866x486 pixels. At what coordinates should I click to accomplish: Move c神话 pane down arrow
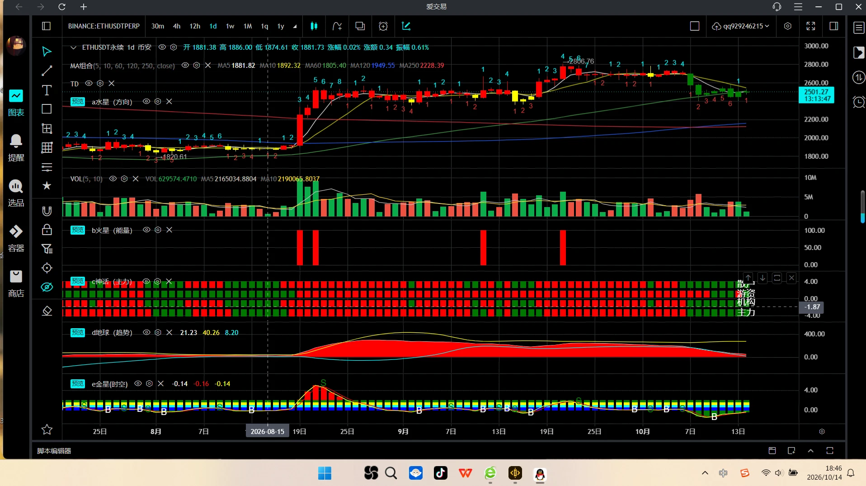coord(762,278)
